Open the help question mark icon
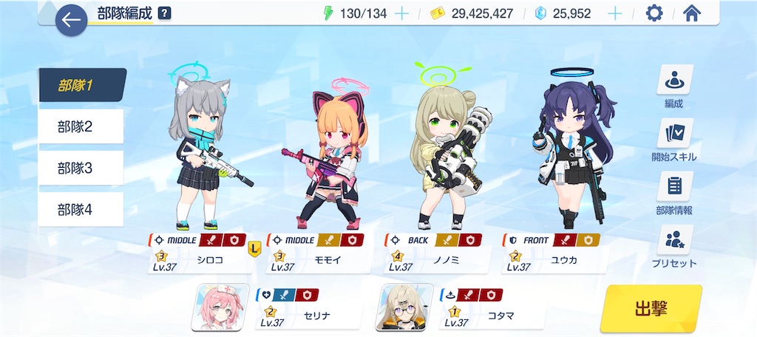The width and height of the screenshot is (757, 337). 165,13
